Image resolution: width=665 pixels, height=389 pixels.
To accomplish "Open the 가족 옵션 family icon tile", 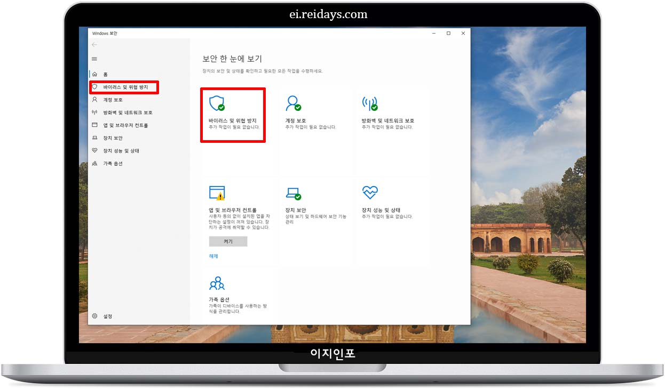I will click(x=216, y=282).
